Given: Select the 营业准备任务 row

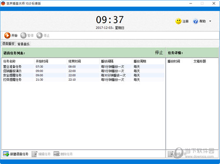Looking at the screenshot, I should pyautogui.click(x=83, y=66).
